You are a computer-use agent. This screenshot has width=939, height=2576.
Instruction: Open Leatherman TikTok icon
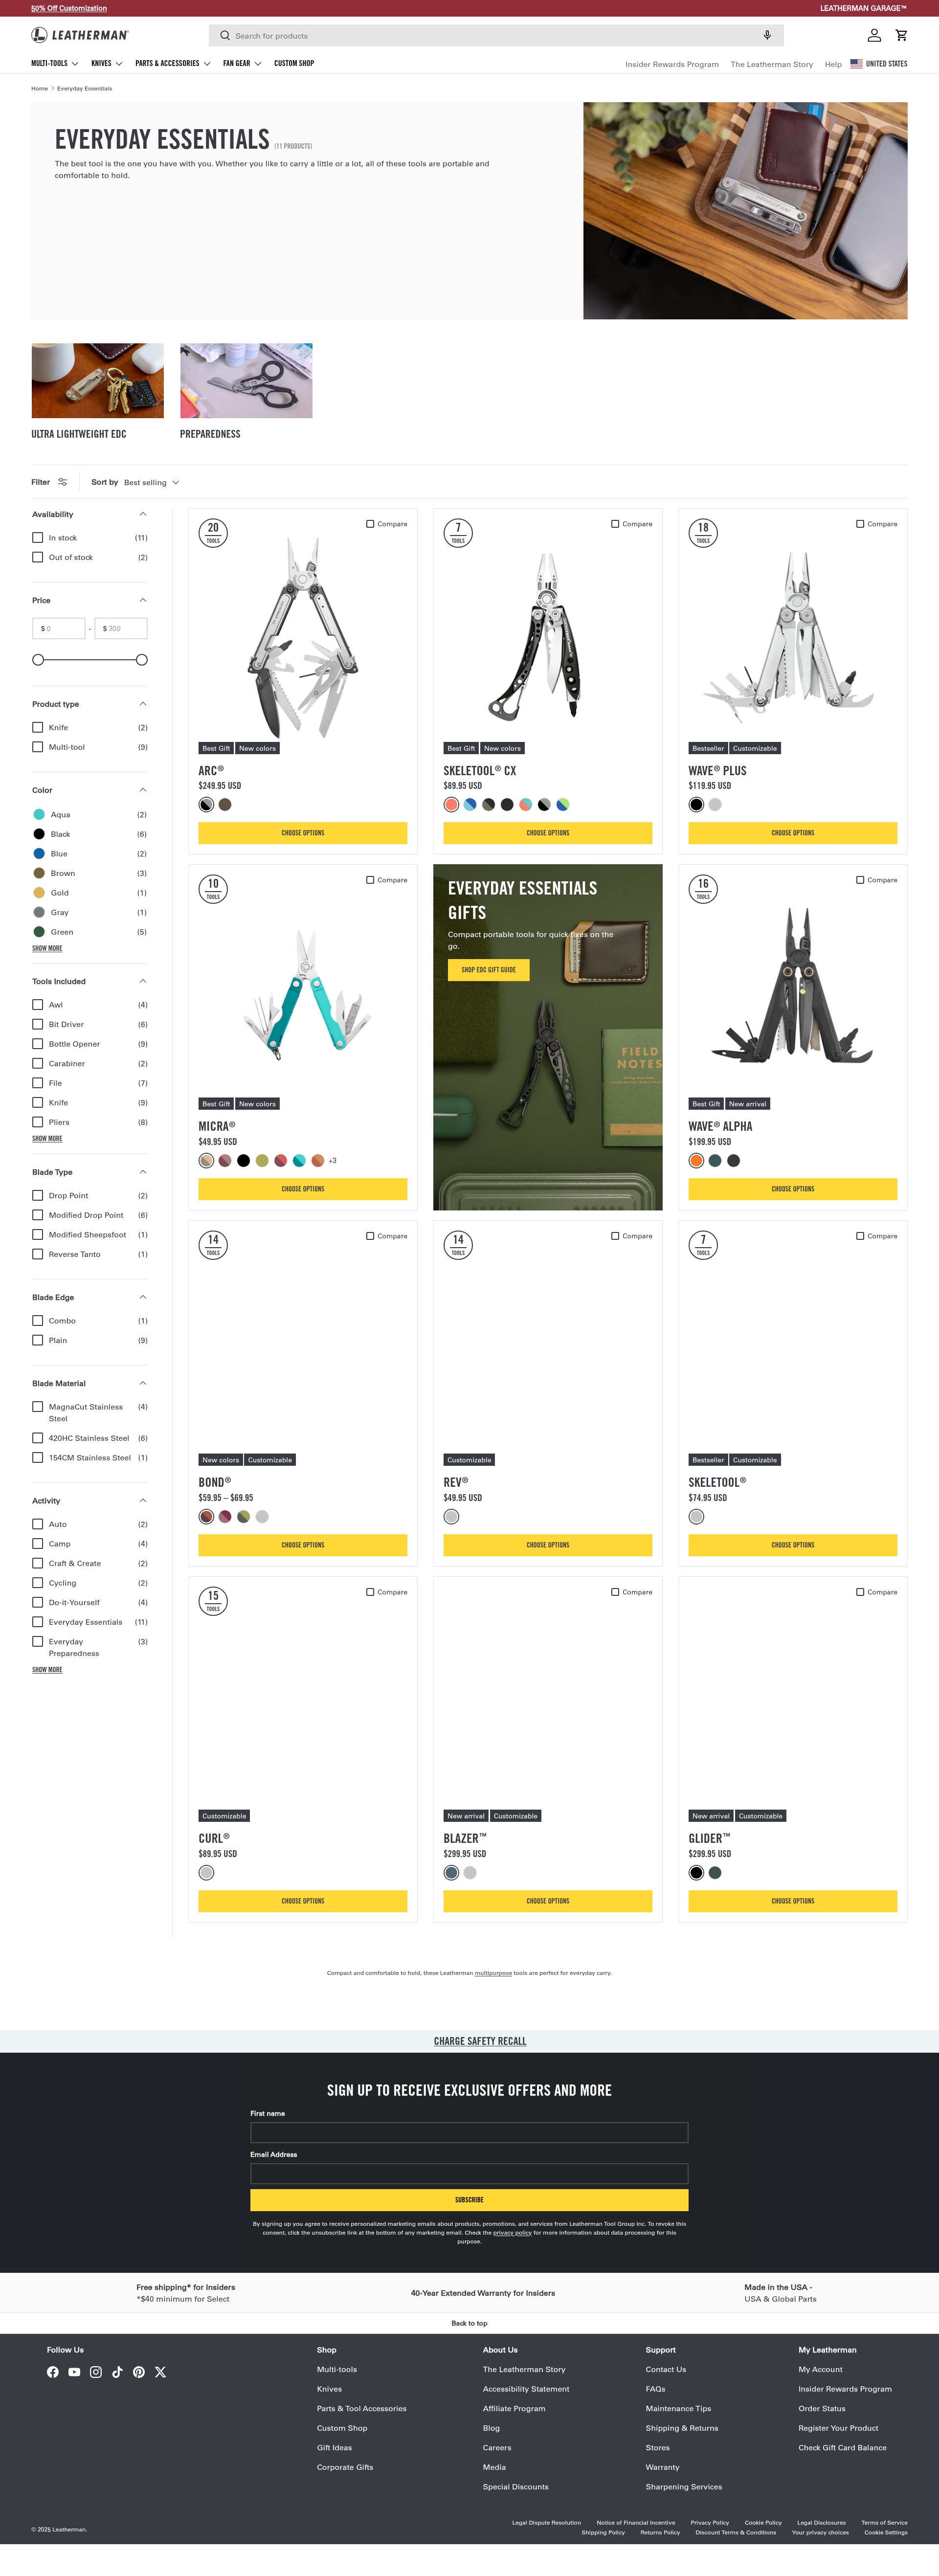[117, 2372]
